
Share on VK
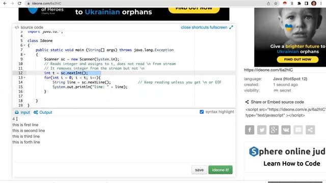(286, 130)
